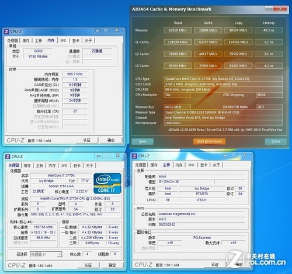Click 认证 button in the mainboard window

(215, 265)
